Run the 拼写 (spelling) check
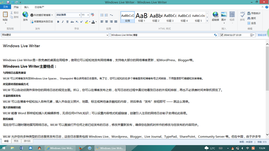 click(242, 16)
